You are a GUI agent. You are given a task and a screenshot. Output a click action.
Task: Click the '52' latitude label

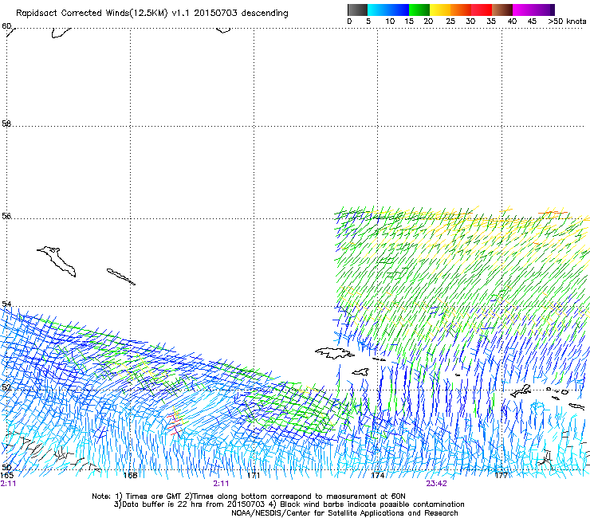pos(6,387)
